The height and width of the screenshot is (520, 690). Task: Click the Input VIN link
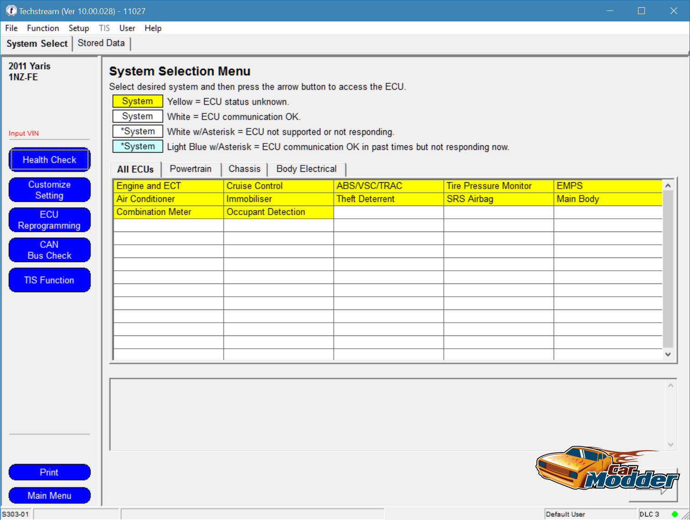click(x=24, y=134)
